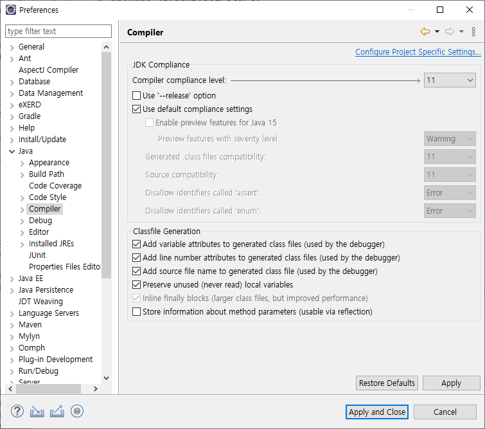Click the Eclipse Preferences window icon
The width and height of the screenshot is (485, 429).
(11, 10)
